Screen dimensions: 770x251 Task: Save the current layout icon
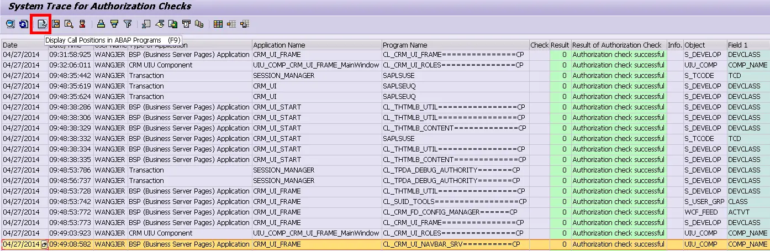tap(245, 24)
